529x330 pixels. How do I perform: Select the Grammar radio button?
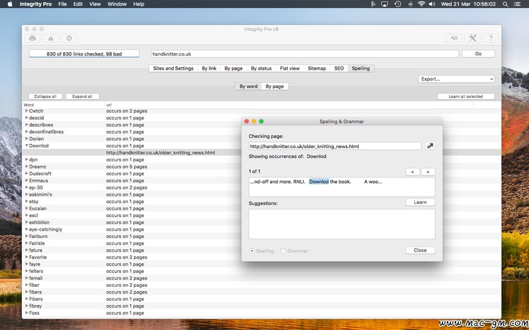[x=284, y=251]
